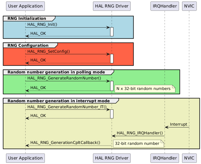Click the HAL_RNG_Init() message text
Viewport: 201px width, 164px height.
[42, 24]
